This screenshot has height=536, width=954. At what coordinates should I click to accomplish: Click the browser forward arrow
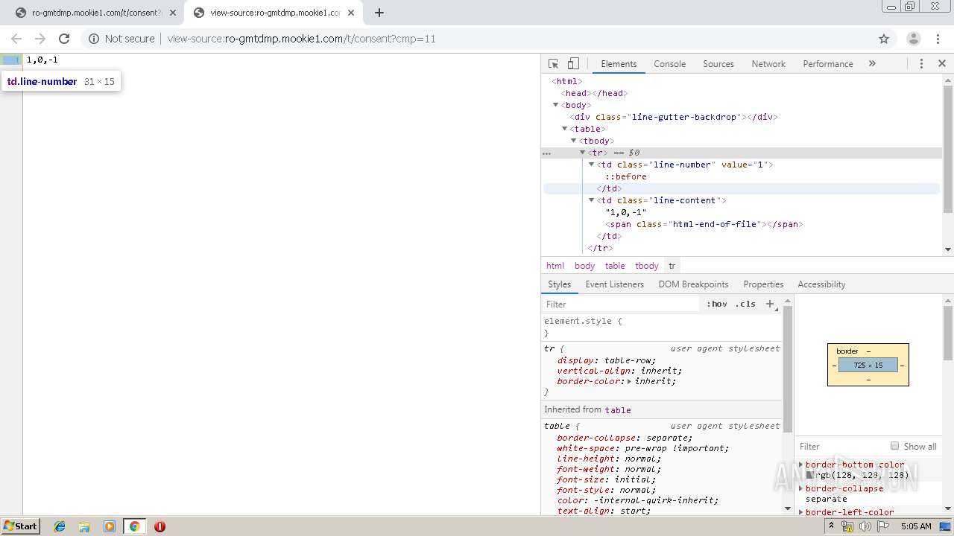click(40, 39)
